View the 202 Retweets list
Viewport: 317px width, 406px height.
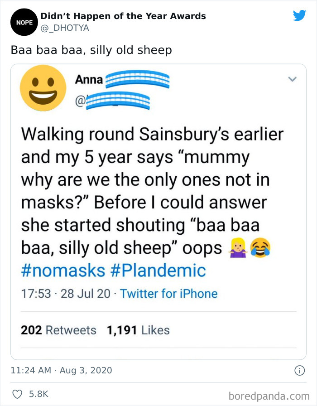[x=58, y=330]
